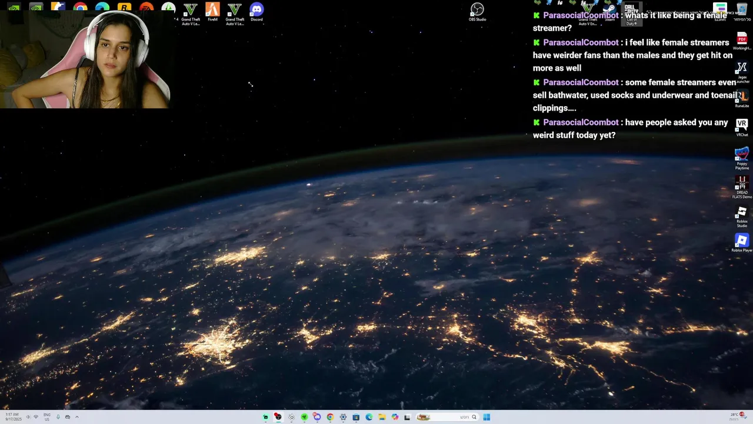Click the microphone icon in system tray
The width and height of the screenshot is (753, 424).
tap(58, 417)
